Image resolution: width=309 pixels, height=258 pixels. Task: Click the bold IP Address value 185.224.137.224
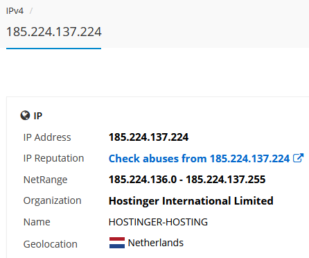(x=148, y=137)
